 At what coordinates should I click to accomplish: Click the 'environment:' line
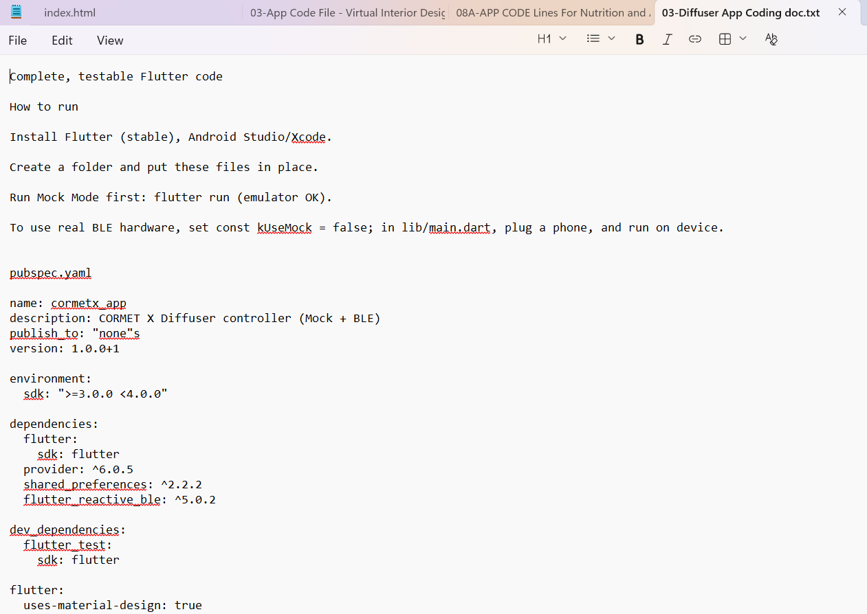click(x=51, y=378)
